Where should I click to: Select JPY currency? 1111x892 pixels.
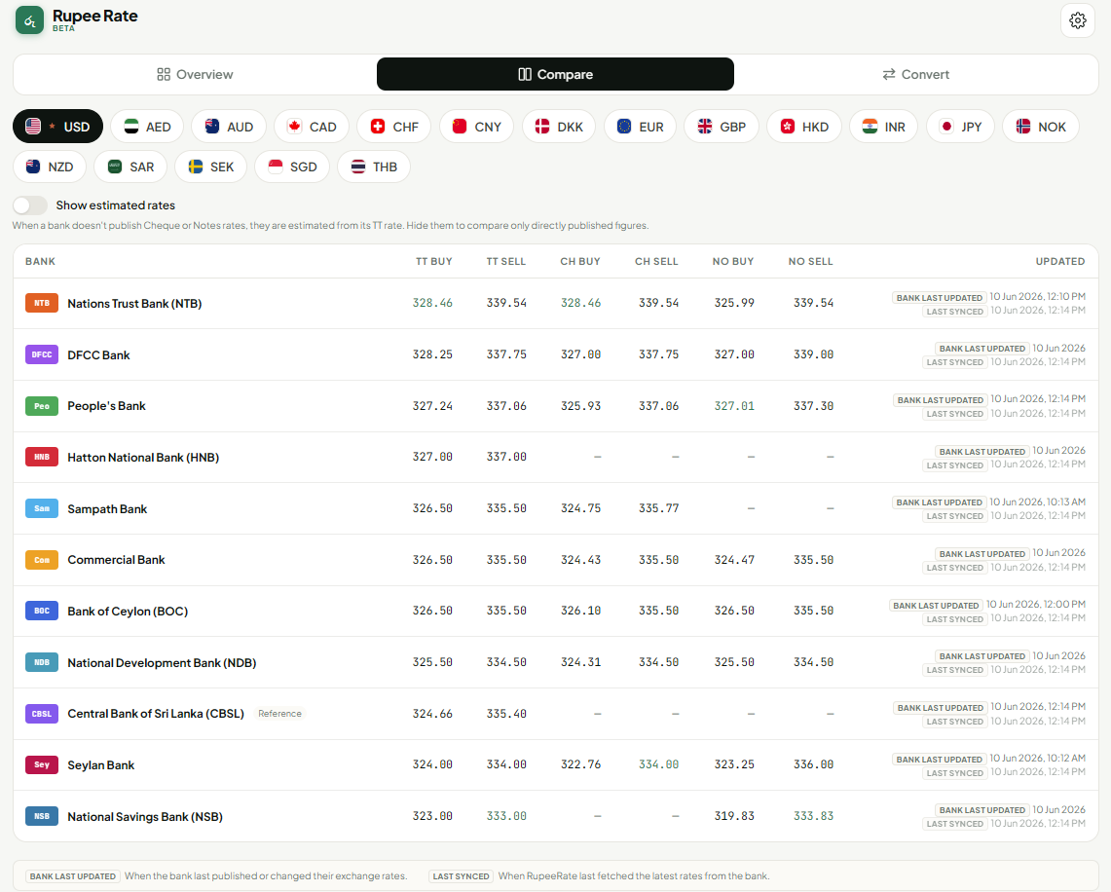coord(960,127)
